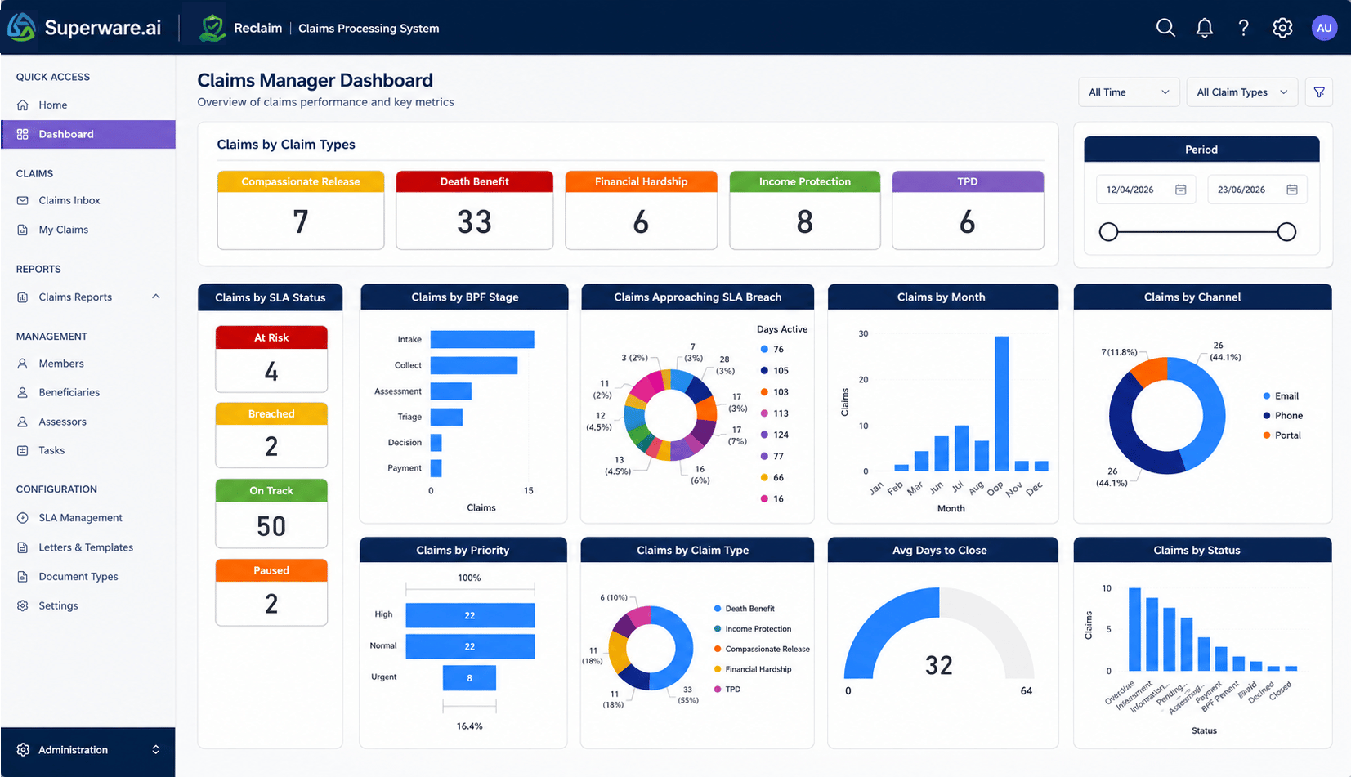Click the left period slider handle
Image resolution: width=1351 pixels, height=777 pixels.
pos(1108,232)
